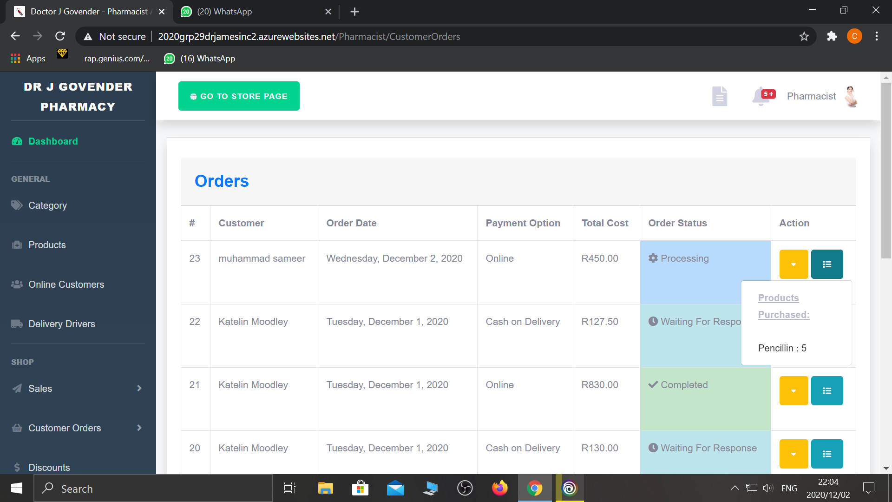Open Chrome extensions puzzle icon

click(x=832, y=37)
